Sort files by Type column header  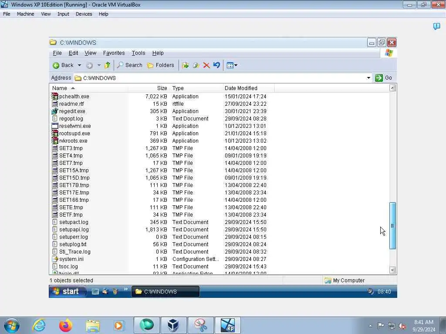[196, 88]
